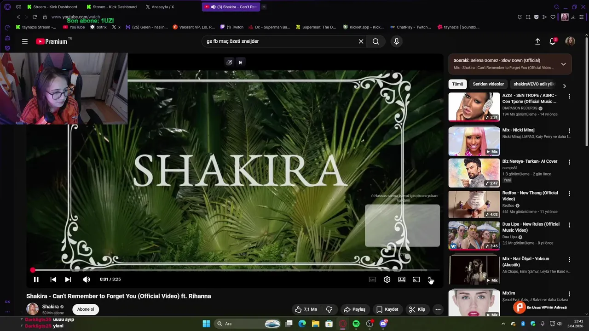Go to YouTube Premium home logo

coord(52,41)
